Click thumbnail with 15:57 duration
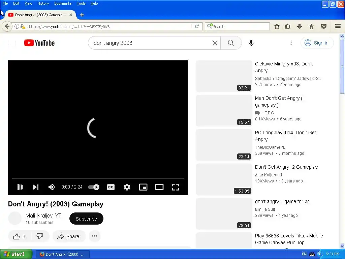The height and width of the screenshot is (259, 345). pos(224,110)
